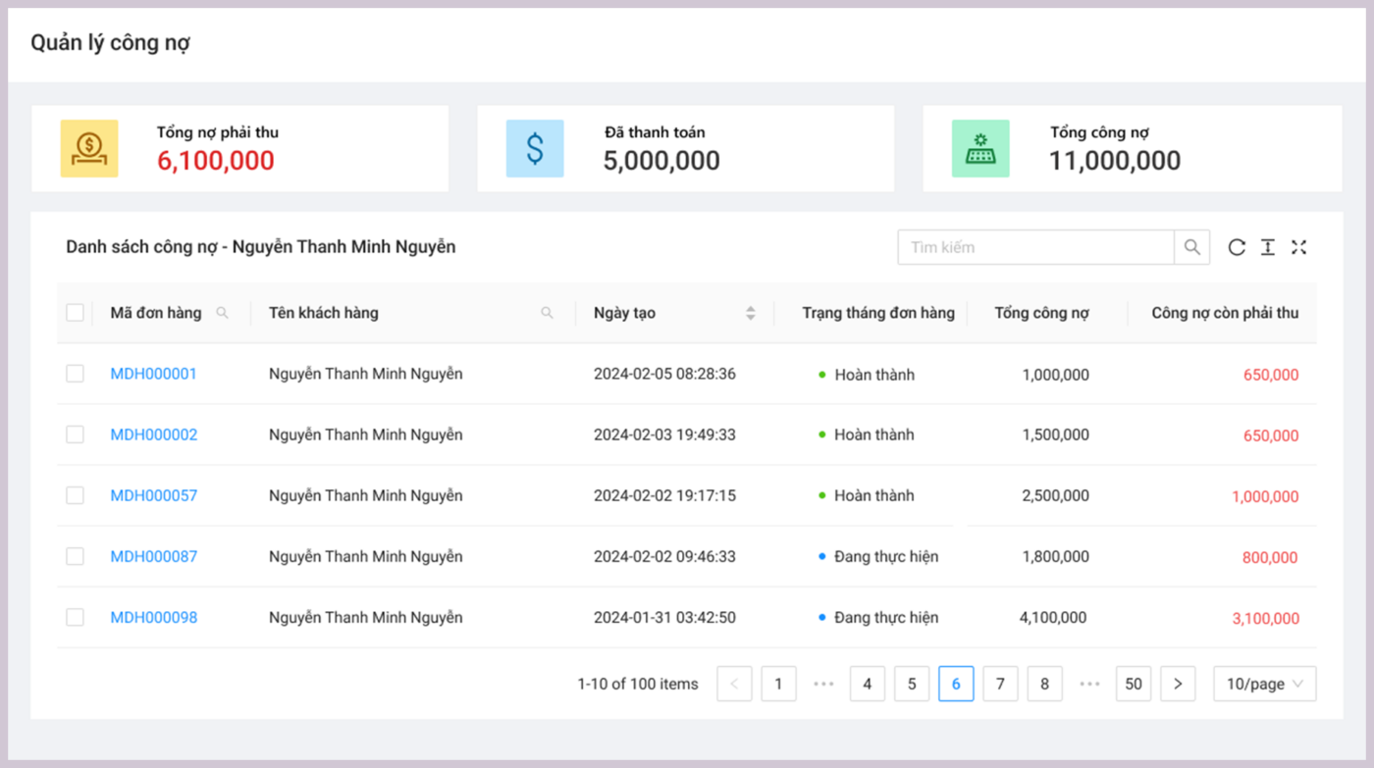Click the 1-10 of 100 items text
This screenshot has width=1374, height=768.
click(638, 684)
